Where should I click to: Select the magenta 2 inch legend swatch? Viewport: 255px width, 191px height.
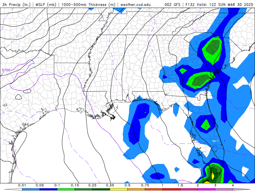pyautogui.click(x=207, y=189)
